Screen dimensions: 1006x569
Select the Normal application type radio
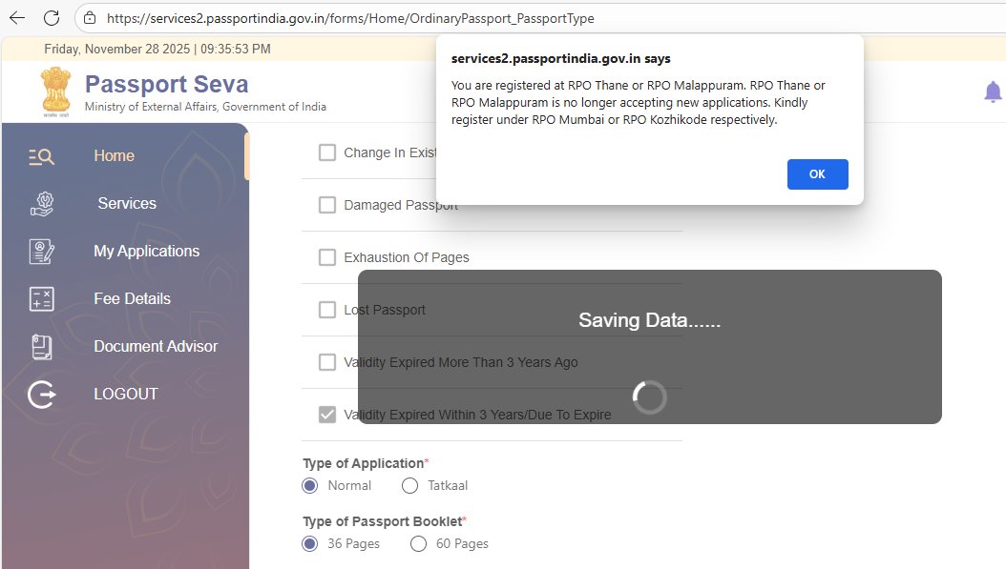coord(310,486)
